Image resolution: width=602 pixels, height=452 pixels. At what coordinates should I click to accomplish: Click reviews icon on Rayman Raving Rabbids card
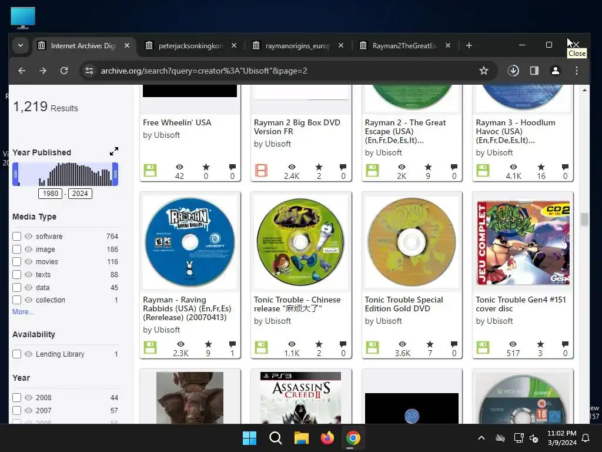[x=232, y=344]
